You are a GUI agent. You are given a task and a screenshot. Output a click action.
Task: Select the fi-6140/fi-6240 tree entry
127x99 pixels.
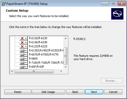38,42
